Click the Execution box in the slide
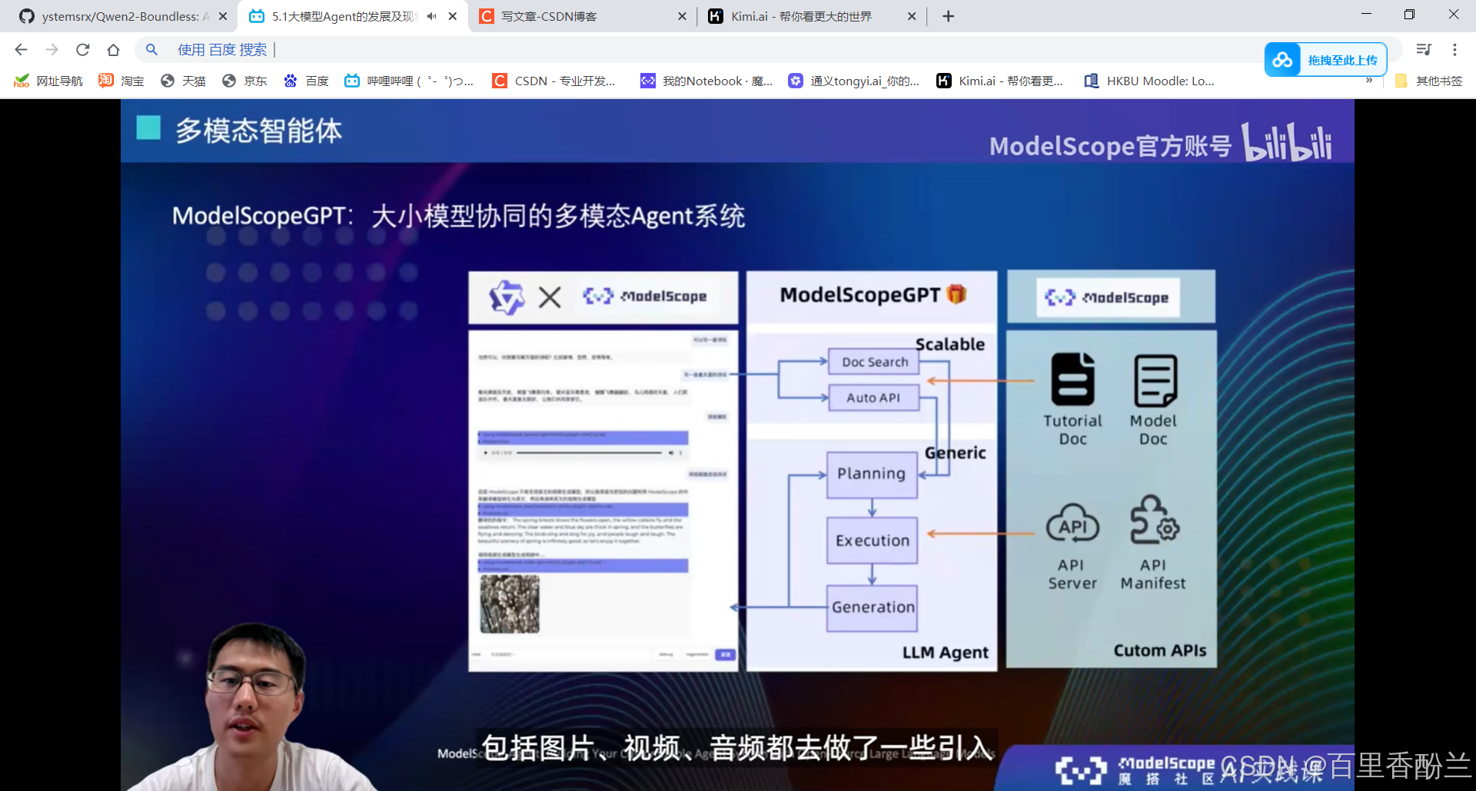 tap(873, 541)
